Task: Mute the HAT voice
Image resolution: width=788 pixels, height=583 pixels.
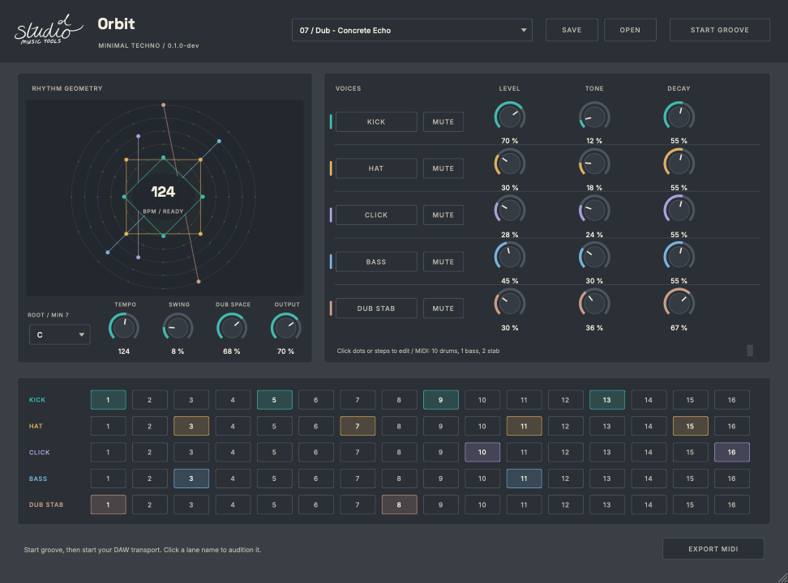Action: coord(443,168)
